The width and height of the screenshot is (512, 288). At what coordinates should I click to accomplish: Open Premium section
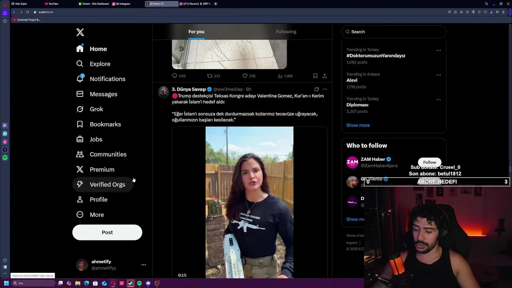(96, 170)
